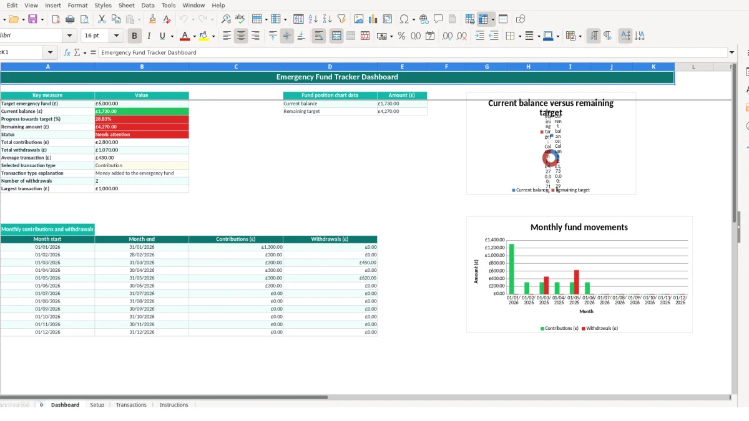Screen dimensions: 749x421
Task: Toggle Wrap Text
Action: point(319,36)
